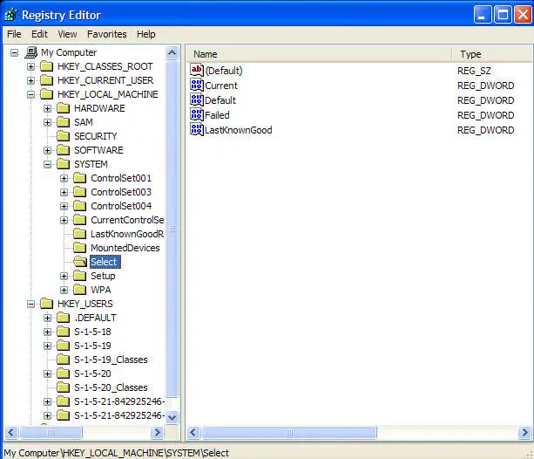Open the Edit menu
This screenshot has height=459, width=534.
click(39, 34)
